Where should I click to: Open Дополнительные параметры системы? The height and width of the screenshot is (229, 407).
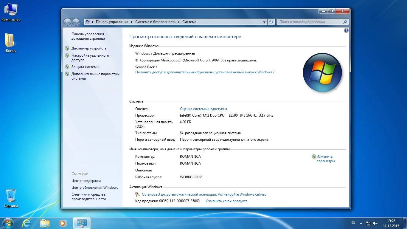coord(95,76)
